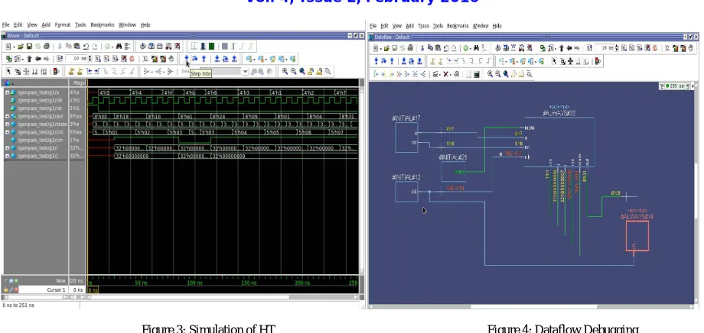Click Zoom In magnifier in Wave toolbar
704x333 pixels.
point(285,71)
